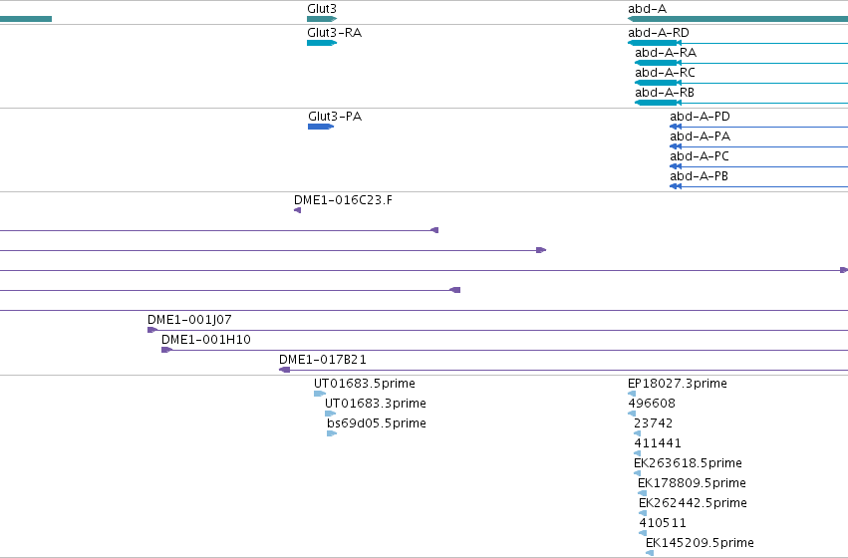This screenshot has width=848, height=558.
Task: Select the DME1-017B21 clone end marker
Action: click(x=284, y=370)
